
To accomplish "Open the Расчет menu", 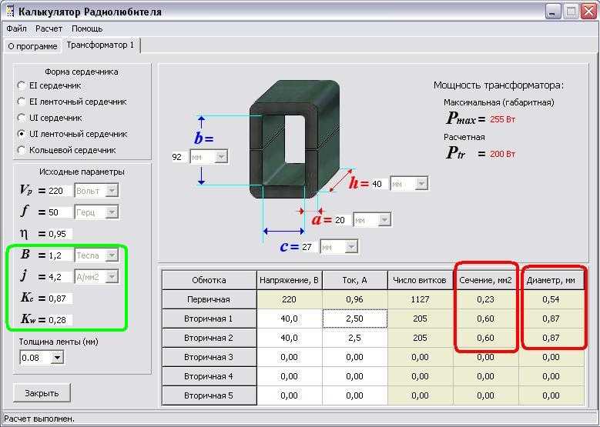I will click(x=49, y=28).
